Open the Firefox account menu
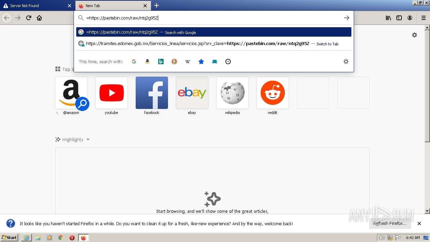This screenshot has width=430, height=242. coord(410,18)
